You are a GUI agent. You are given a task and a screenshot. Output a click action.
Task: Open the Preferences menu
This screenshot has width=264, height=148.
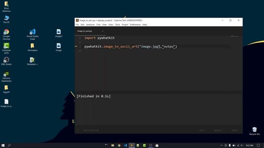135,25
